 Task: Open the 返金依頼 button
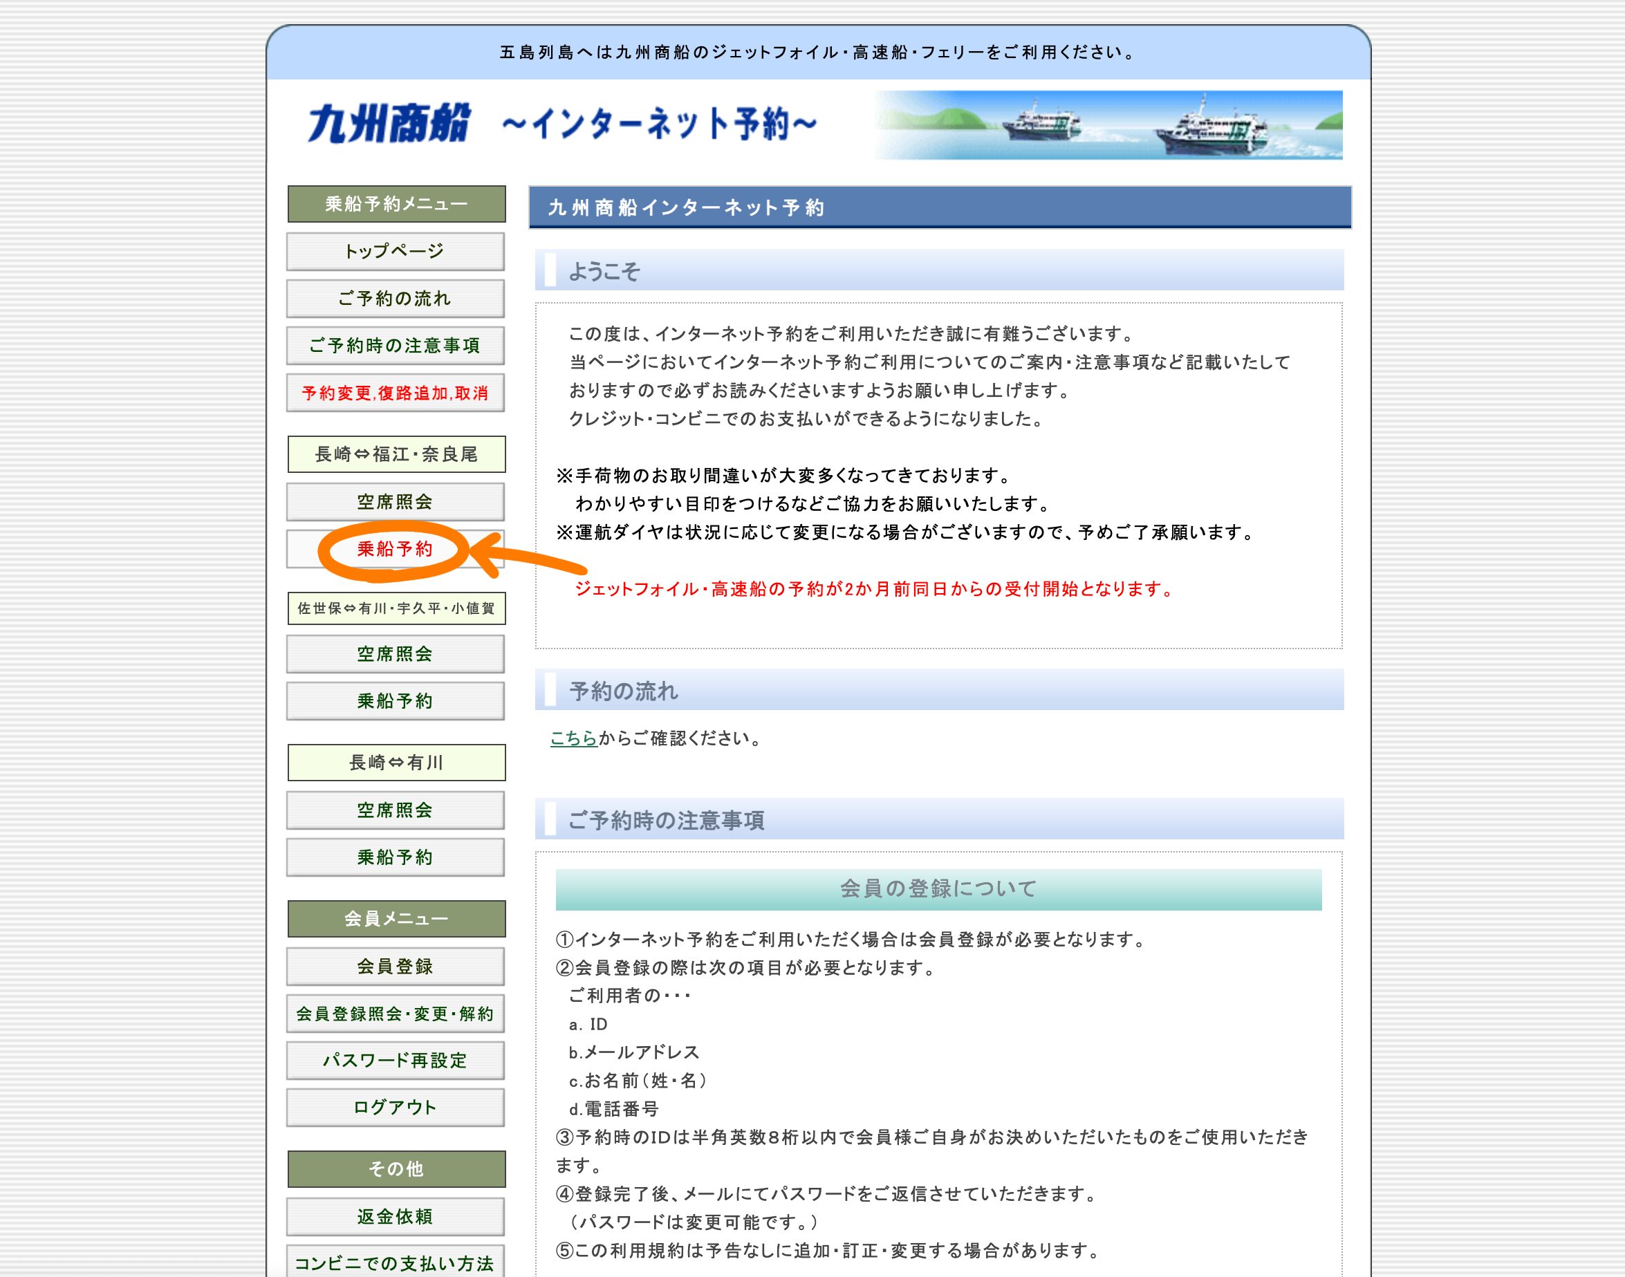click(x=396, y=1216)
